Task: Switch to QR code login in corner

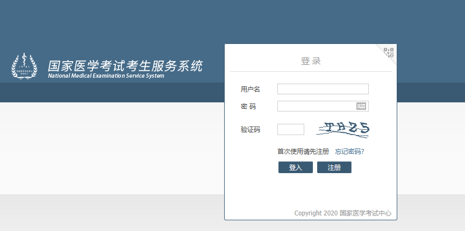Action: click(389, 51)
